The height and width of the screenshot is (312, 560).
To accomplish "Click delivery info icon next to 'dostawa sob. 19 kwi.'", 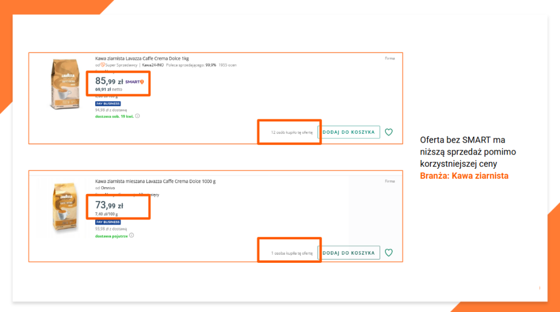I will (137, 116).
